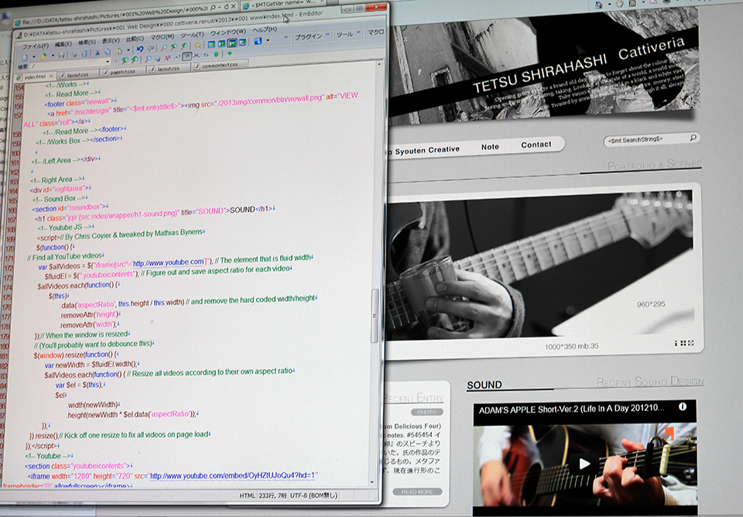Open the 表示(V) menu
The height and width of the screenshot is (517, 743).
click(111, 41)
